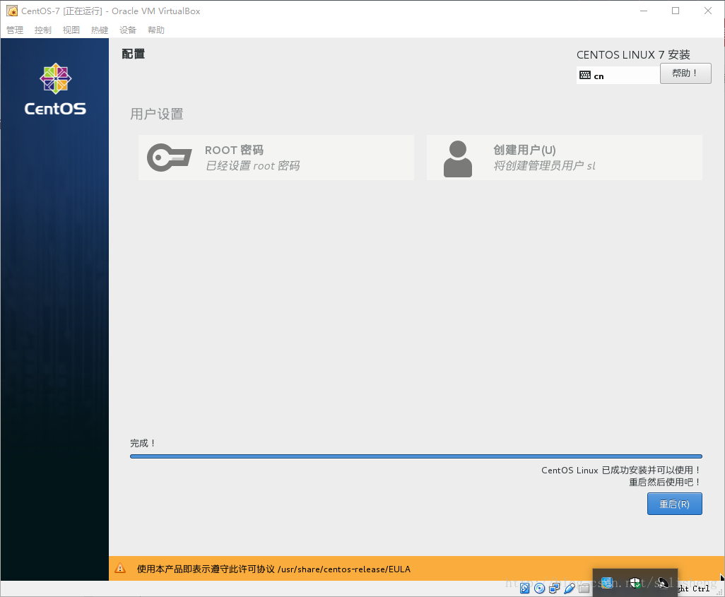Click the Windows Defender shield tray icon
Viewport: 725px width, 597px height.
[x=635, y=583]
